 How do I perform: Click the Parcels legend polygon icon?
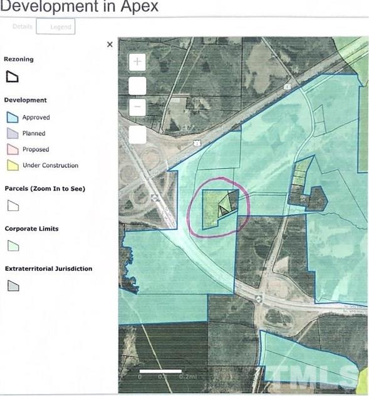pyautogui.click(x=13, y=206)
